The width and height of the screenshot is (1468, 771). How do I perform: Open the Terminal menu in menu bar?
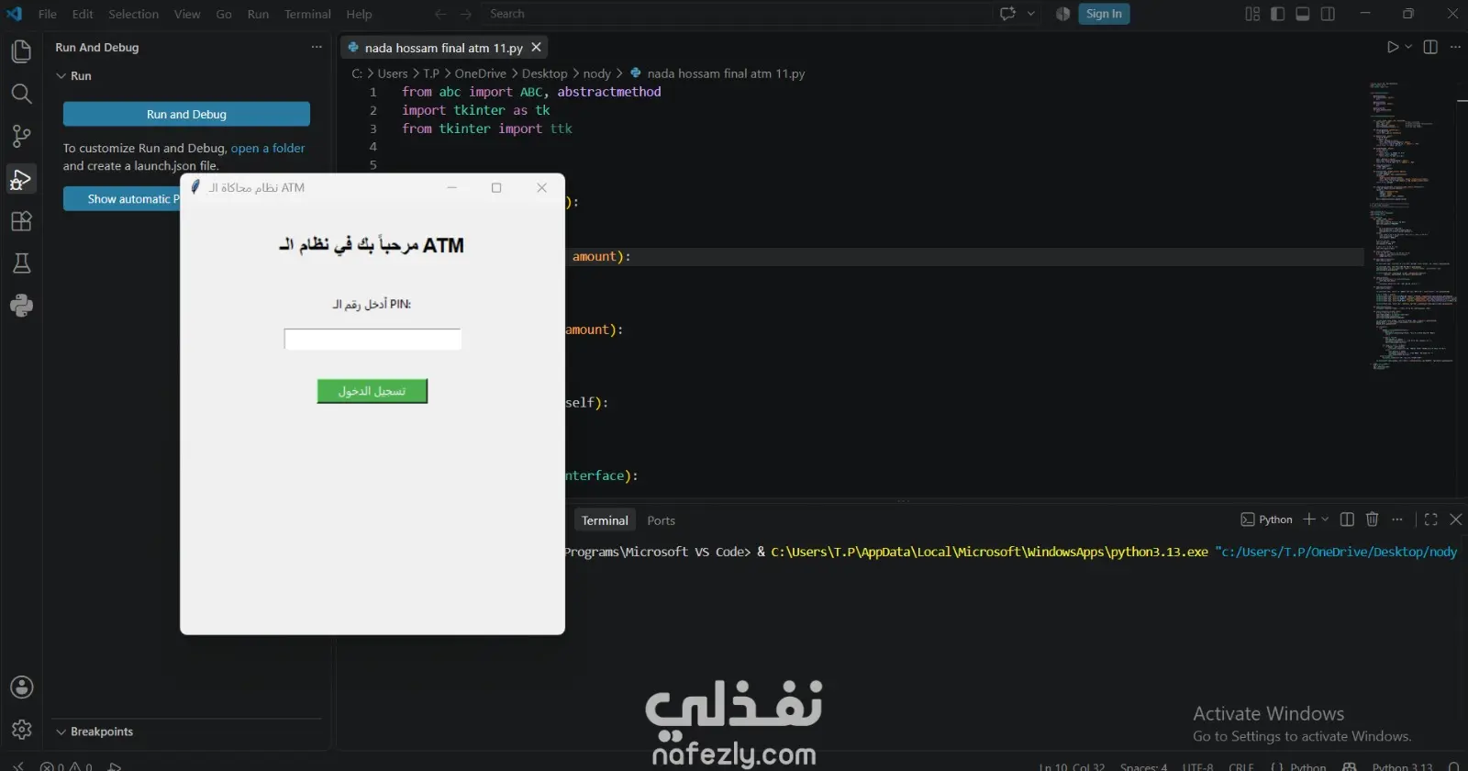307,14
